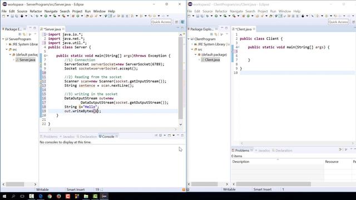Click Save All icon in Server Eclipse toolbar
Image resolution: width=356 pixels, height=200 pixels.
coord(16,16)
